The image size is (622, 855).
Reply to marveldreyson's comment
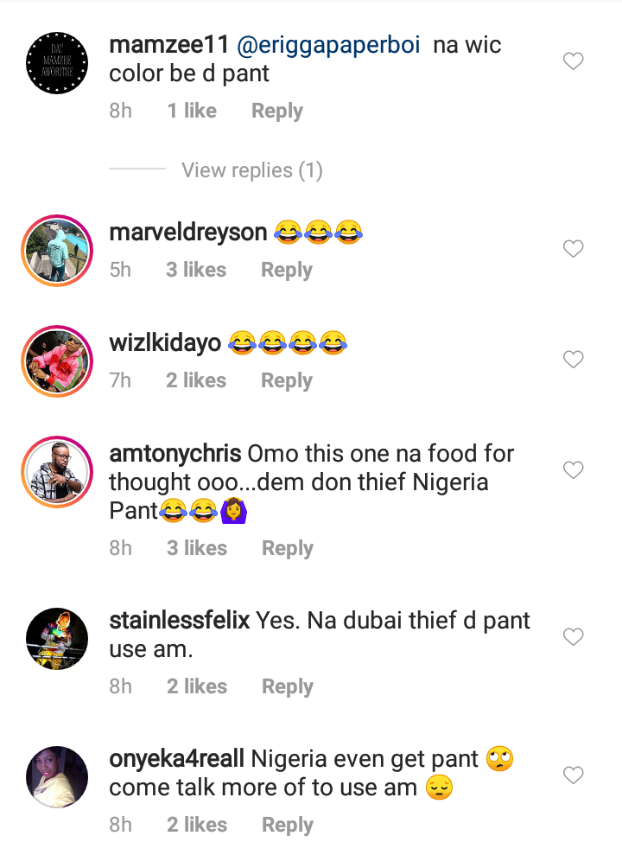[286, 270]
